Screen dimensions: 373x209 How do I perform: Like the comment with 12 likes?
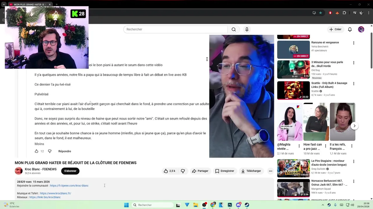[x=36, y=151]
